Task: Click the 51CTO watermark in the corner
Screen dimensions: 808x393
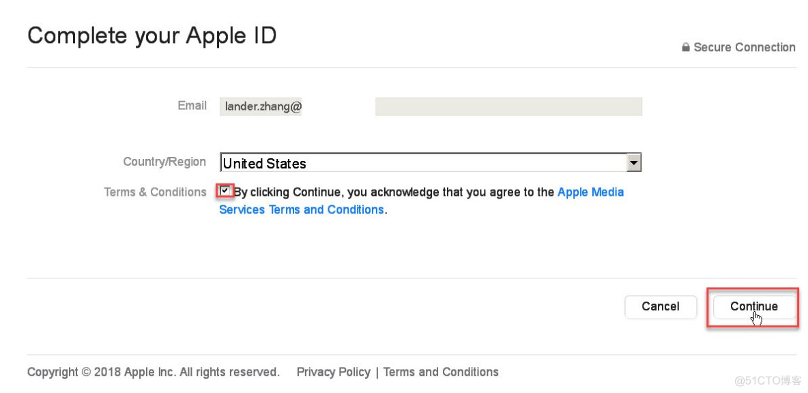Action: 768,381
